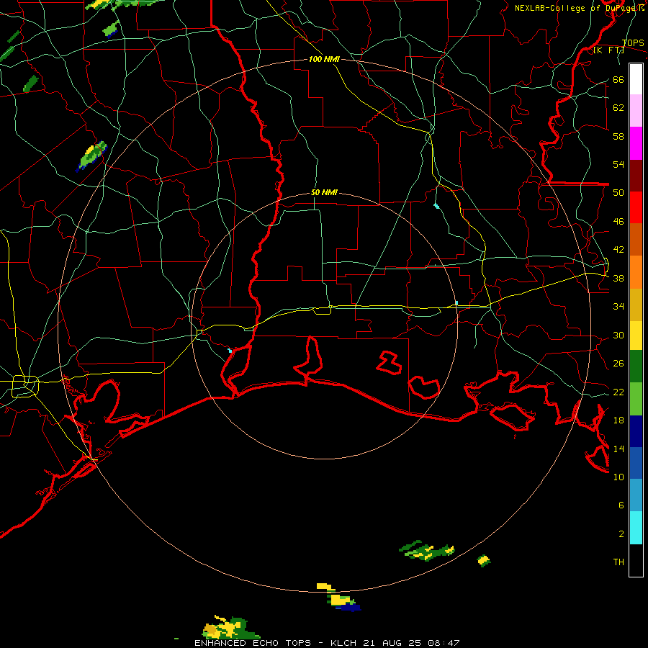Click the 50 legend value label
The image size is (648, 648).
pyautogui.click(x=618, y=192)
